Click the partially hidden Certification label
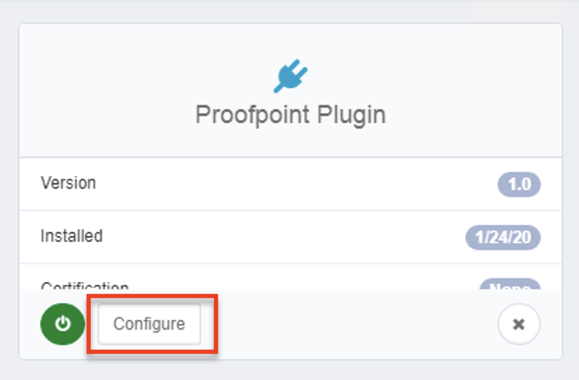579x380 pixels. 85,286
